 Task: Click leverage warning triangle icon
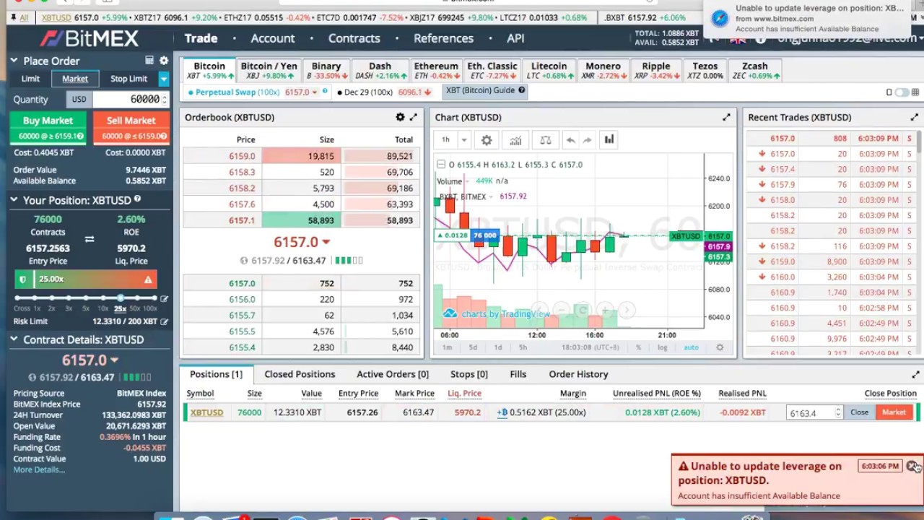[x=148, y=279]
